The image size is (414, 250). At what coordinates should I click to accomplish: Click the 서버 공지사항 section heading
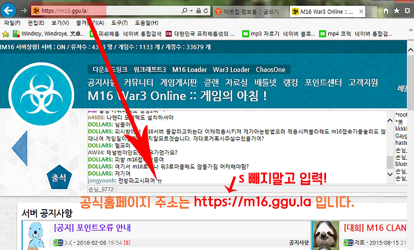47,213
